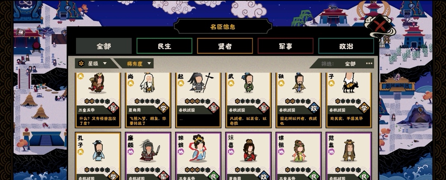Click the three-dots filter options icon
This screenshot has height=180, width=446.
coord(369,63)
